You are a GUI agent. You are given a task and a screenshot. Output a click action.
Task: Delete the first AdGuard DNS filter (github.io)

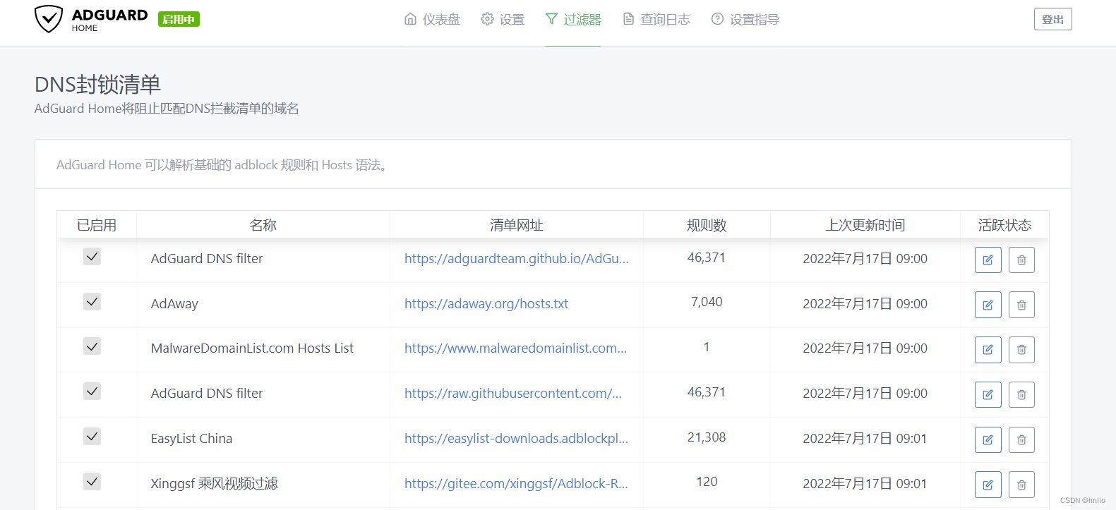pos(1021,260)
